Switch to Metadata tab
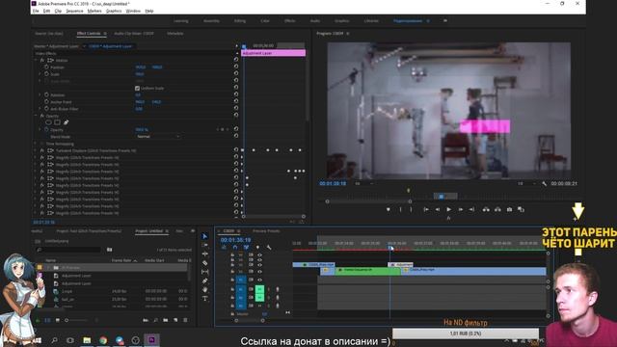617x347 pixels. point(175,34)
